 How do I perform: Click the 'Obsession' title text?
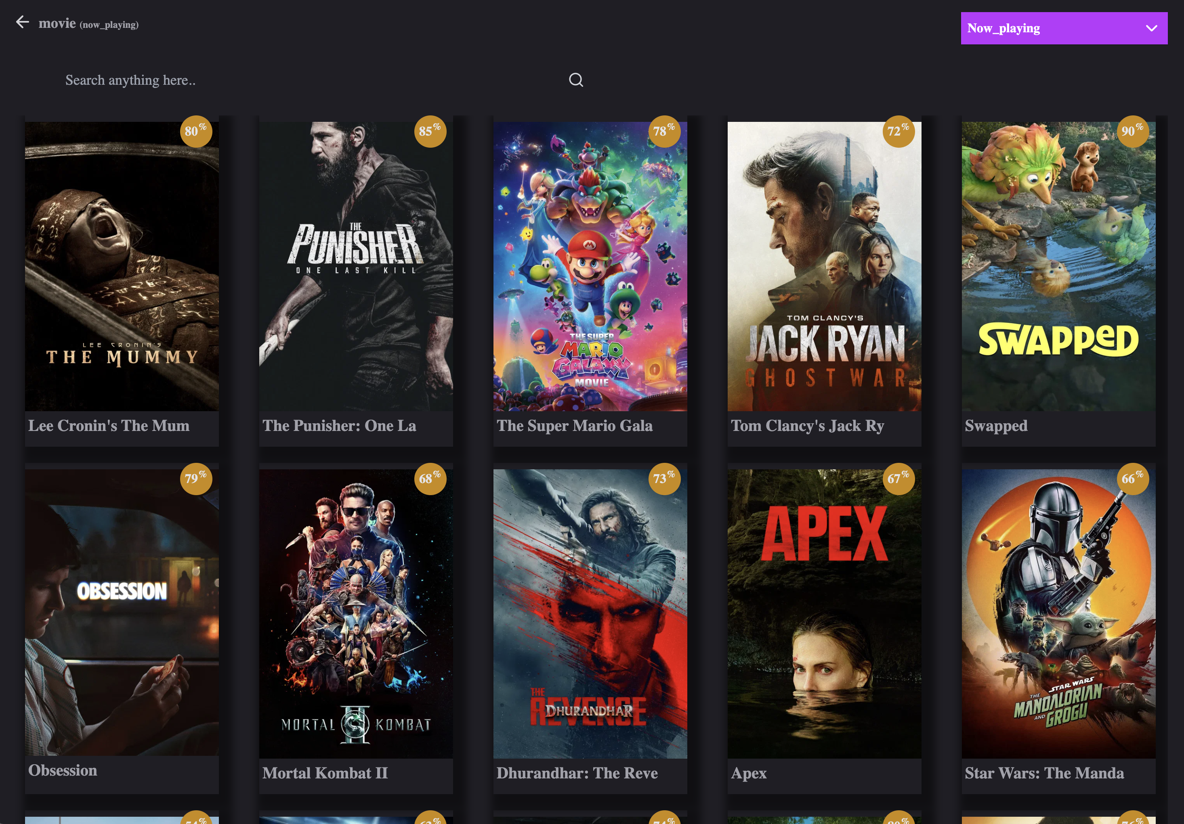click(63, 770)
